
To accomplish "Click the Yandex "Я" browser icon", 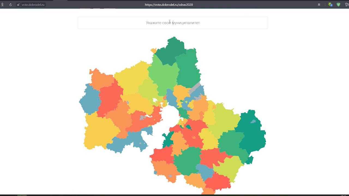I will pyautogui.click(x=2, y=5).
